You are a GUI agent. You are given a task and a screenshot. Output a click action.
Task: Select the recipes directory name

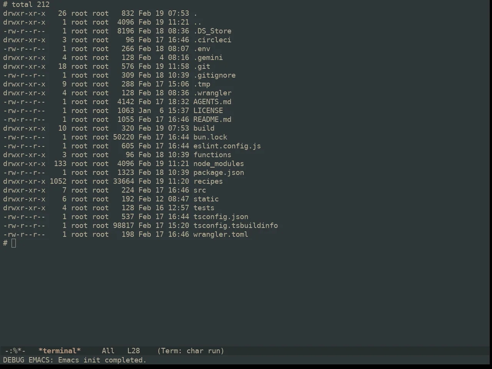coord(208,181)
